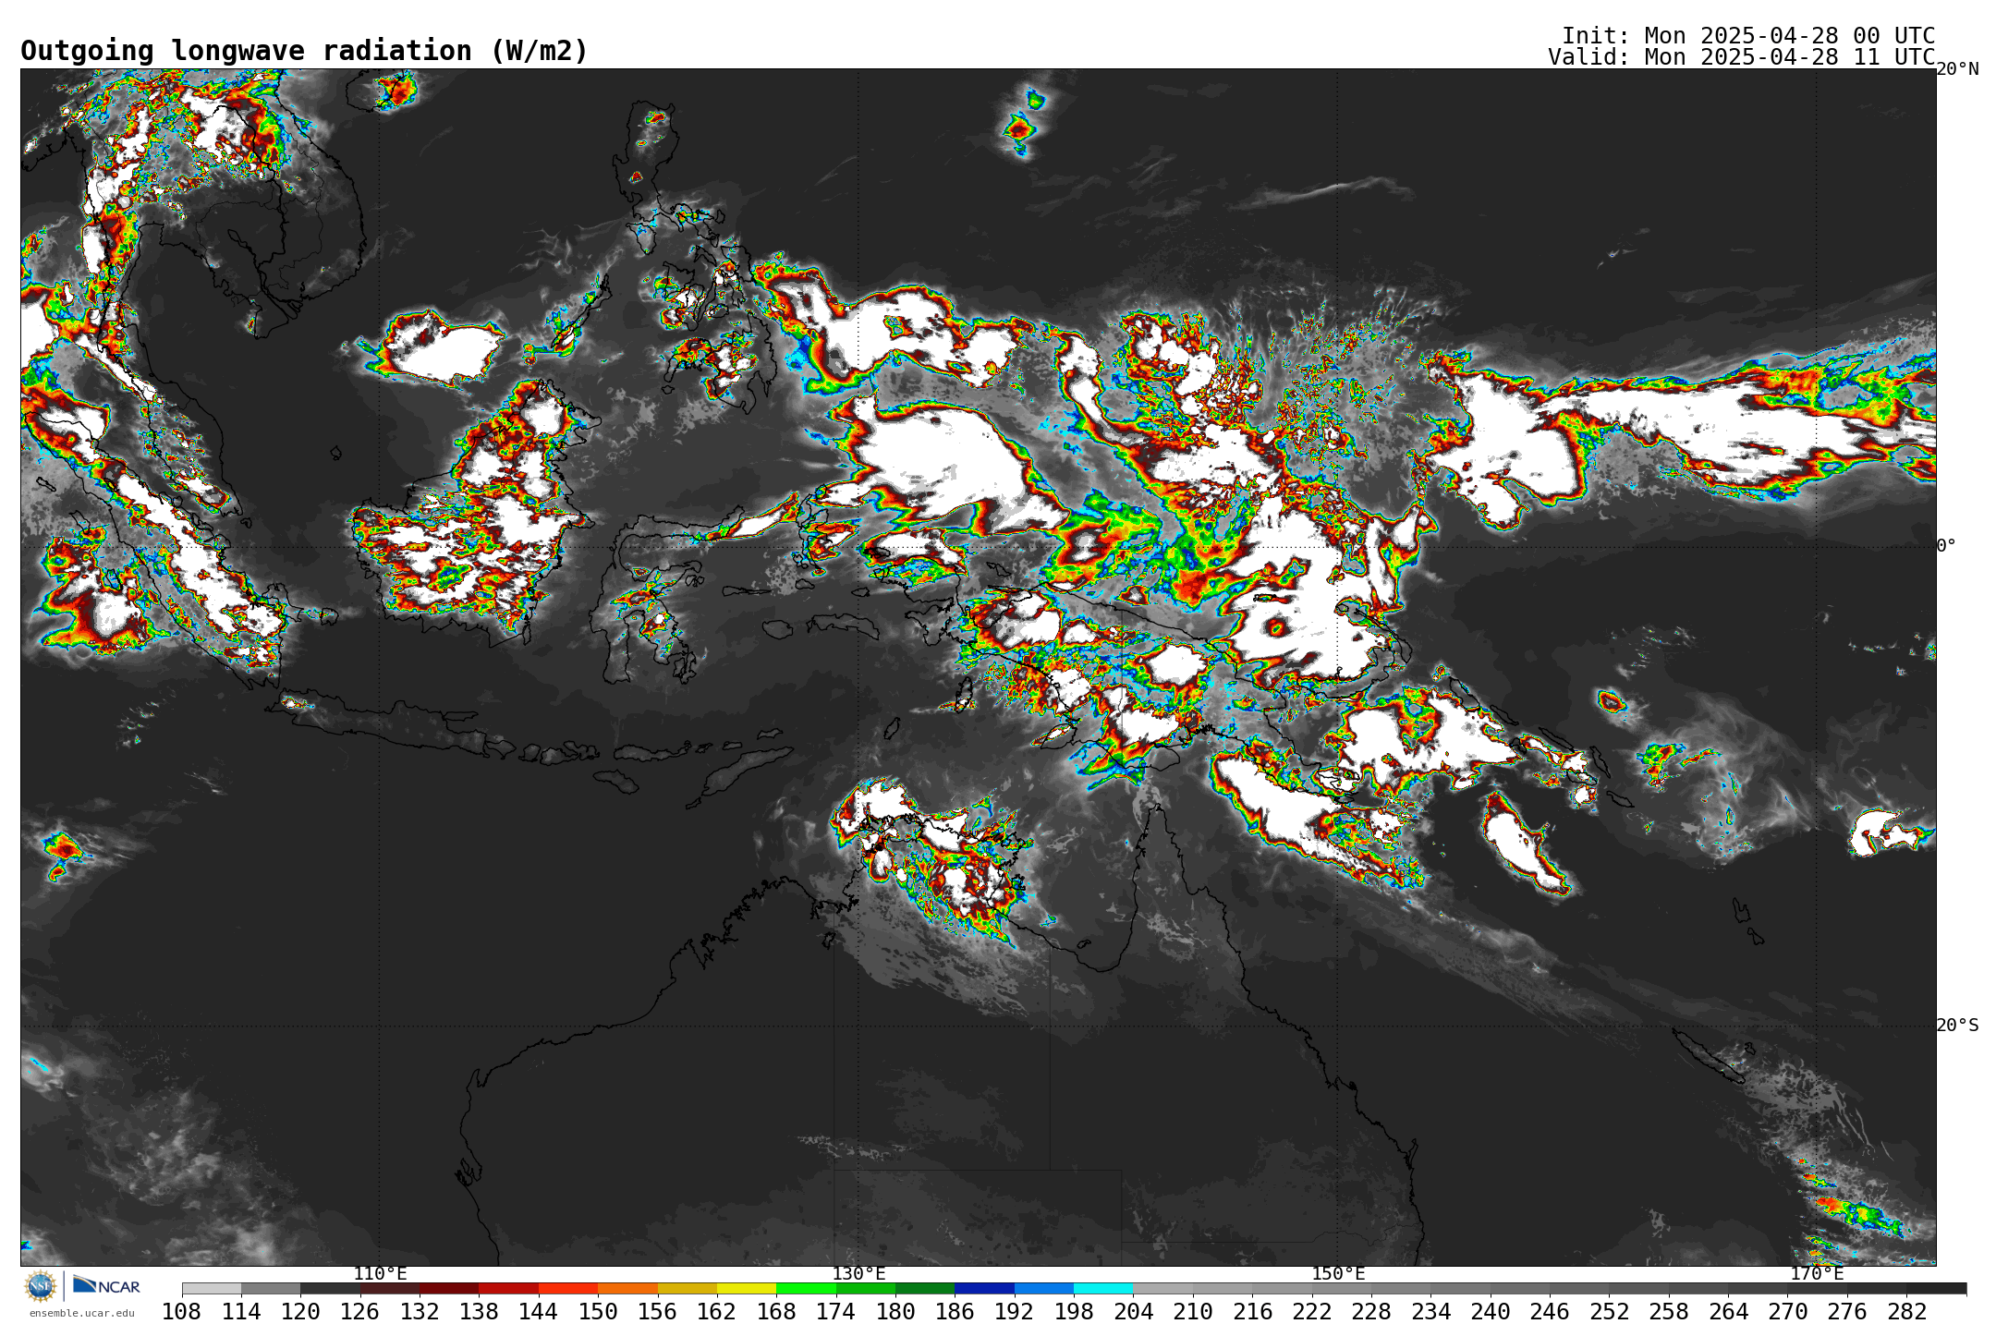
Task: Click the 170°E longitude label
Action: (x=1817, y=1274)
